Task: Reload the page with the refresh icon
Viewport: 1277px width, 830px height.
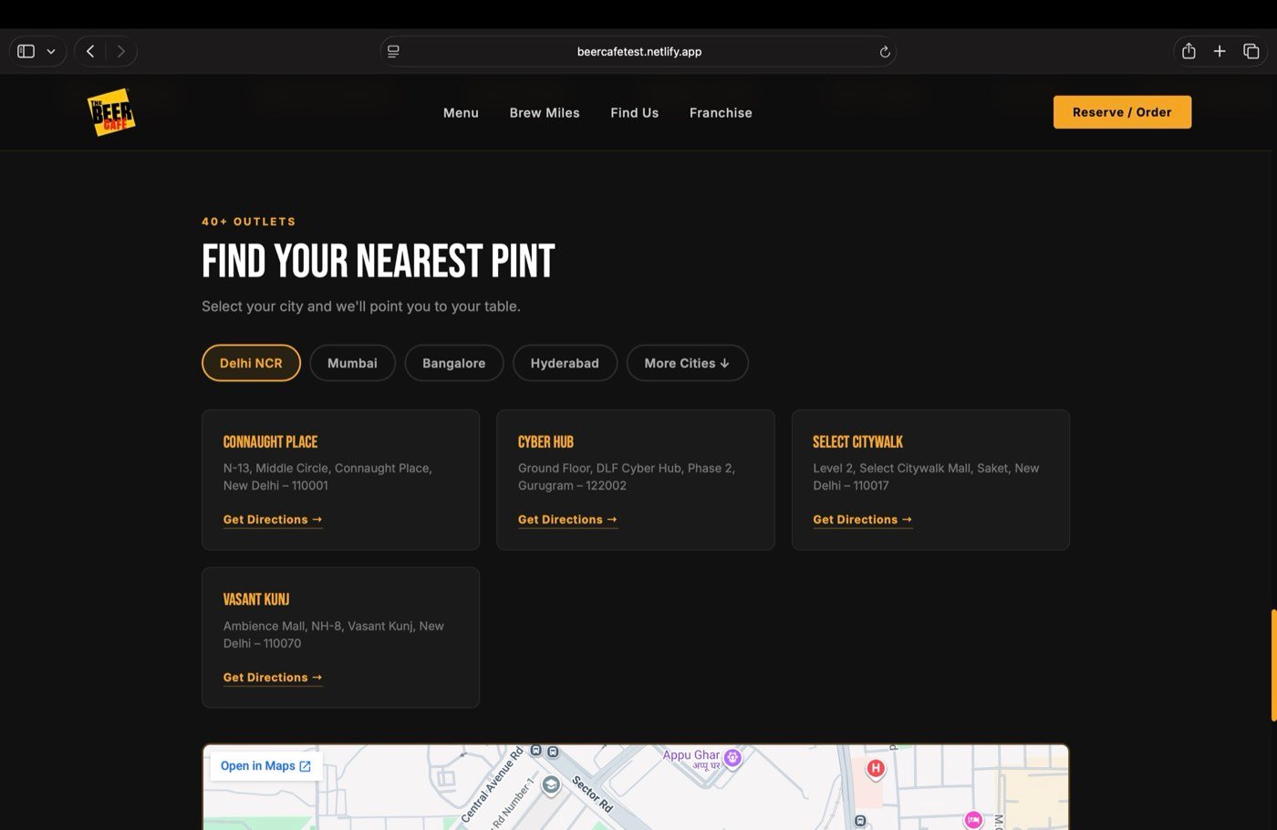Action: tap(884, 52)
